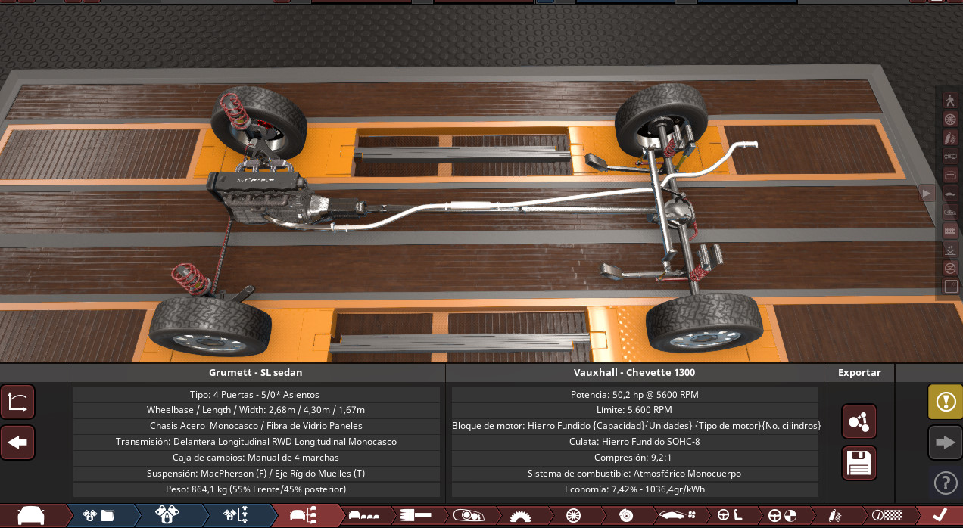Select the 'Caja de cambios: Manual' row

(256, 458)
